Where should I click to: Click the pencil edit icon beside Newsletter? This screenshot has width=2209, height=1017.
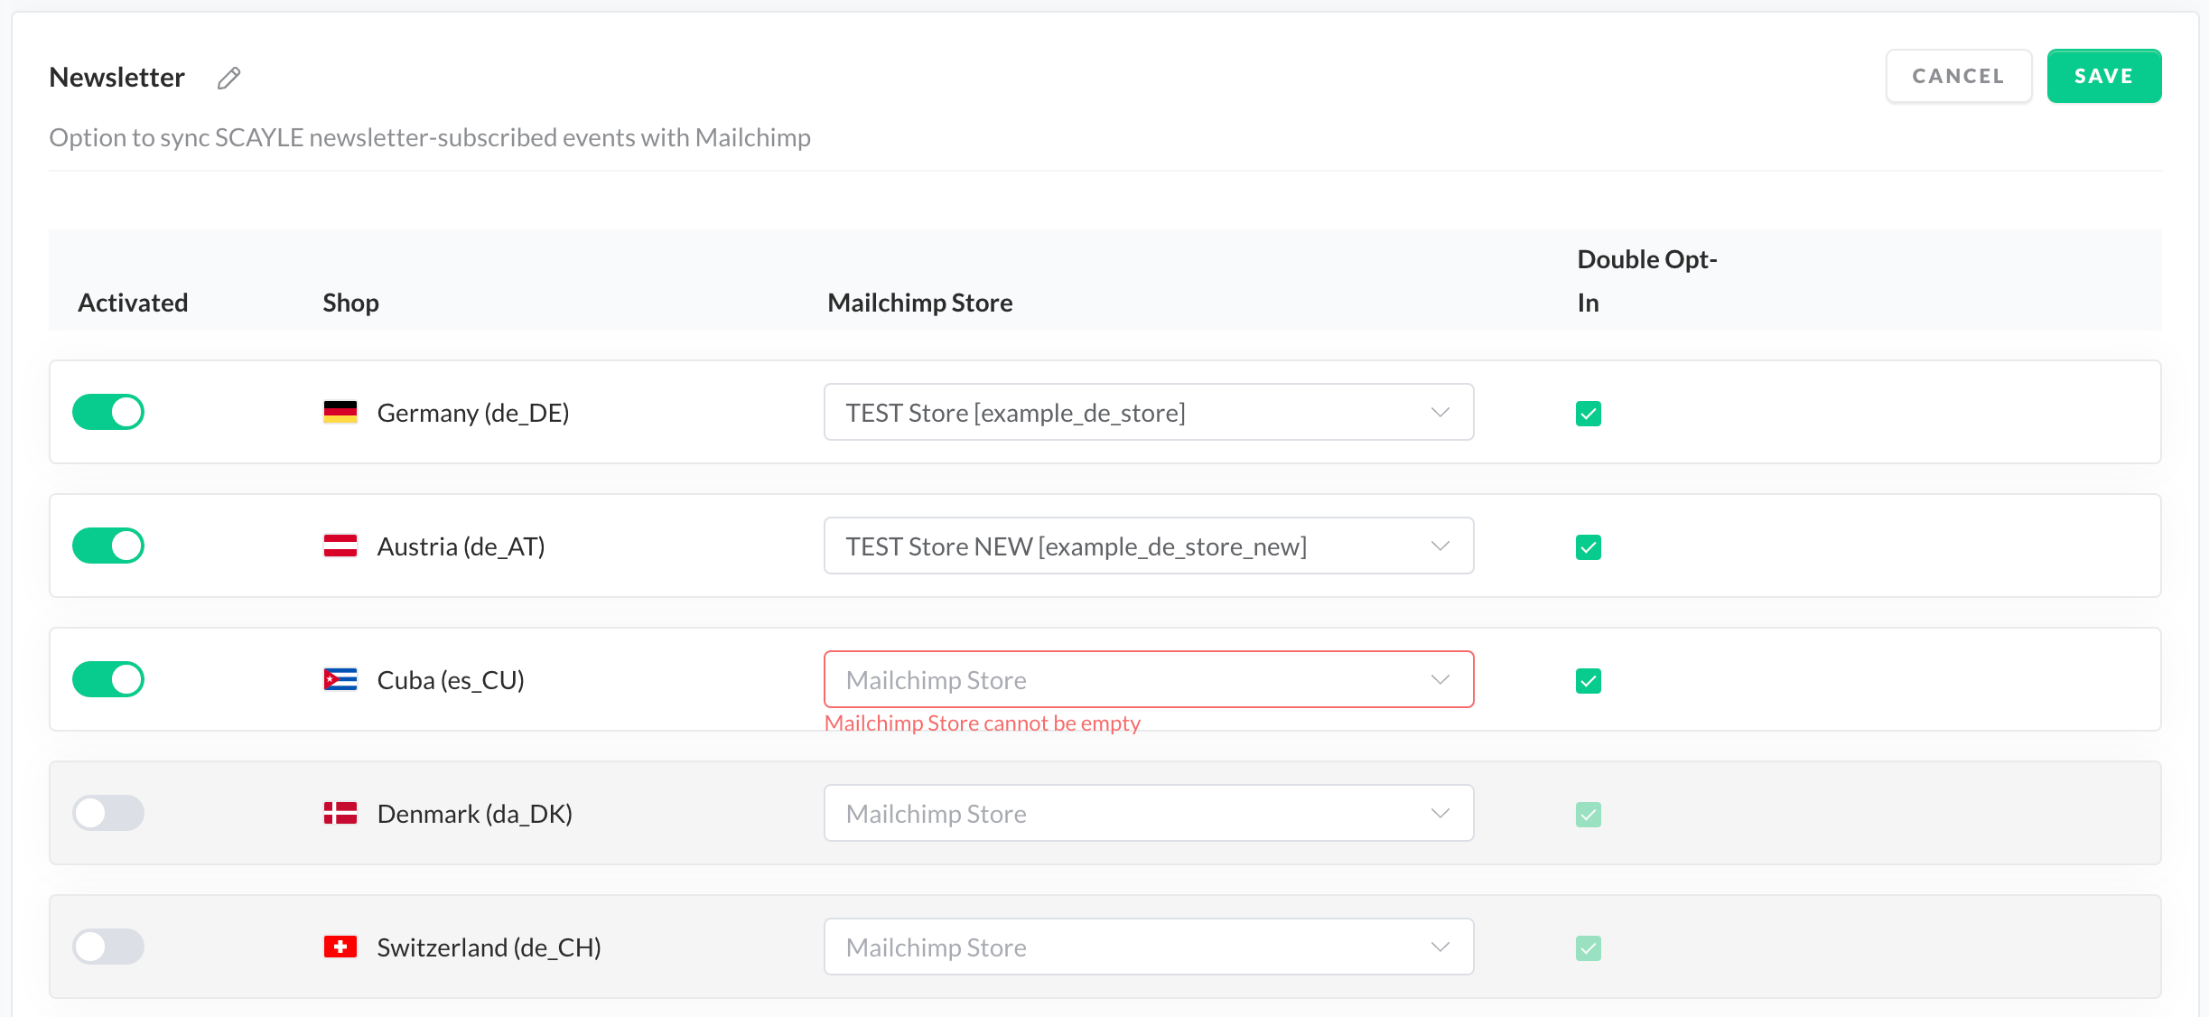point(229,79)
